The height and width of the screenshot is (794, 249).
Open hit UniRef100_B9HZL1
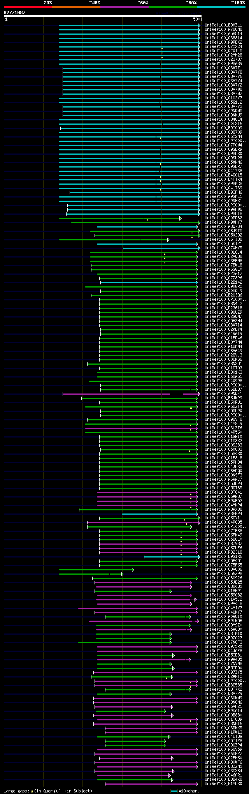pos(223,25)
